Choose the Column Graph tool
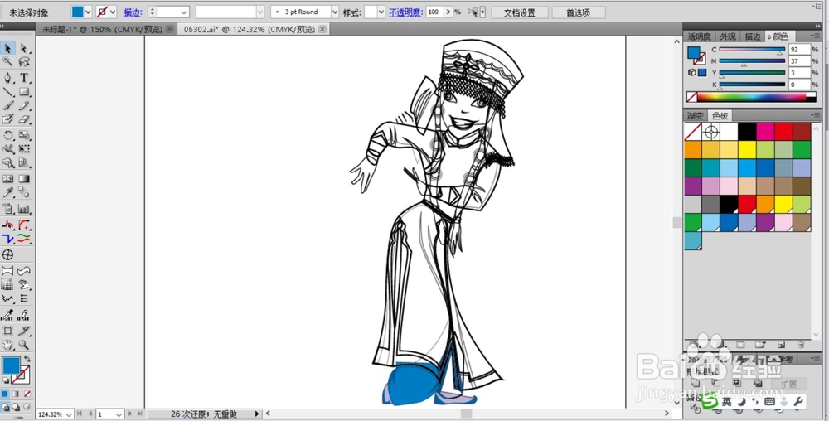 pyautogui.click(x=24, y=209)
